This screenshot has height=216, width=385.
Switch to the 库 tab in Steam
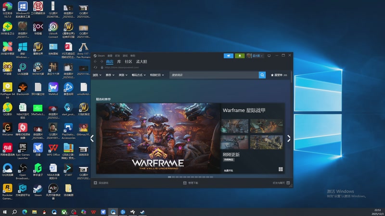coord(119,62)
